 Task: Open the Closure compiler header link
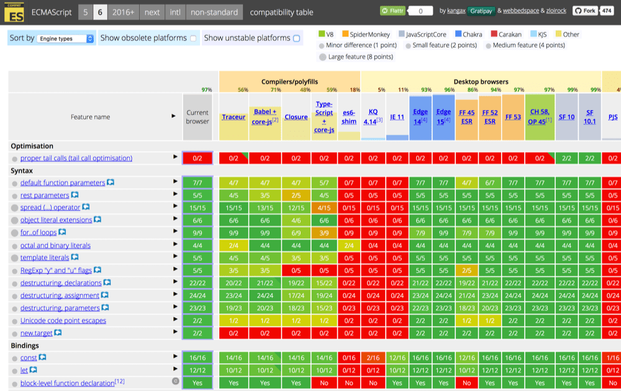tap(296, 117)
